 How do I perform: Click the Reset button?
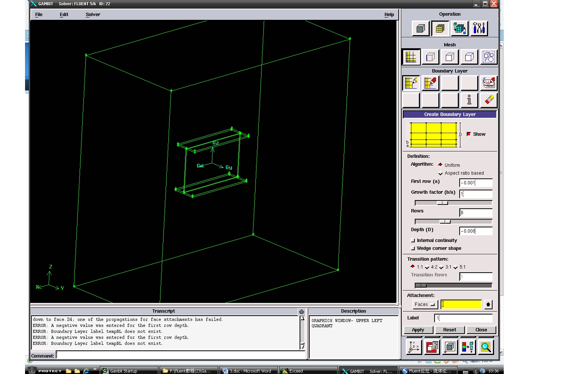pos(450,330)
